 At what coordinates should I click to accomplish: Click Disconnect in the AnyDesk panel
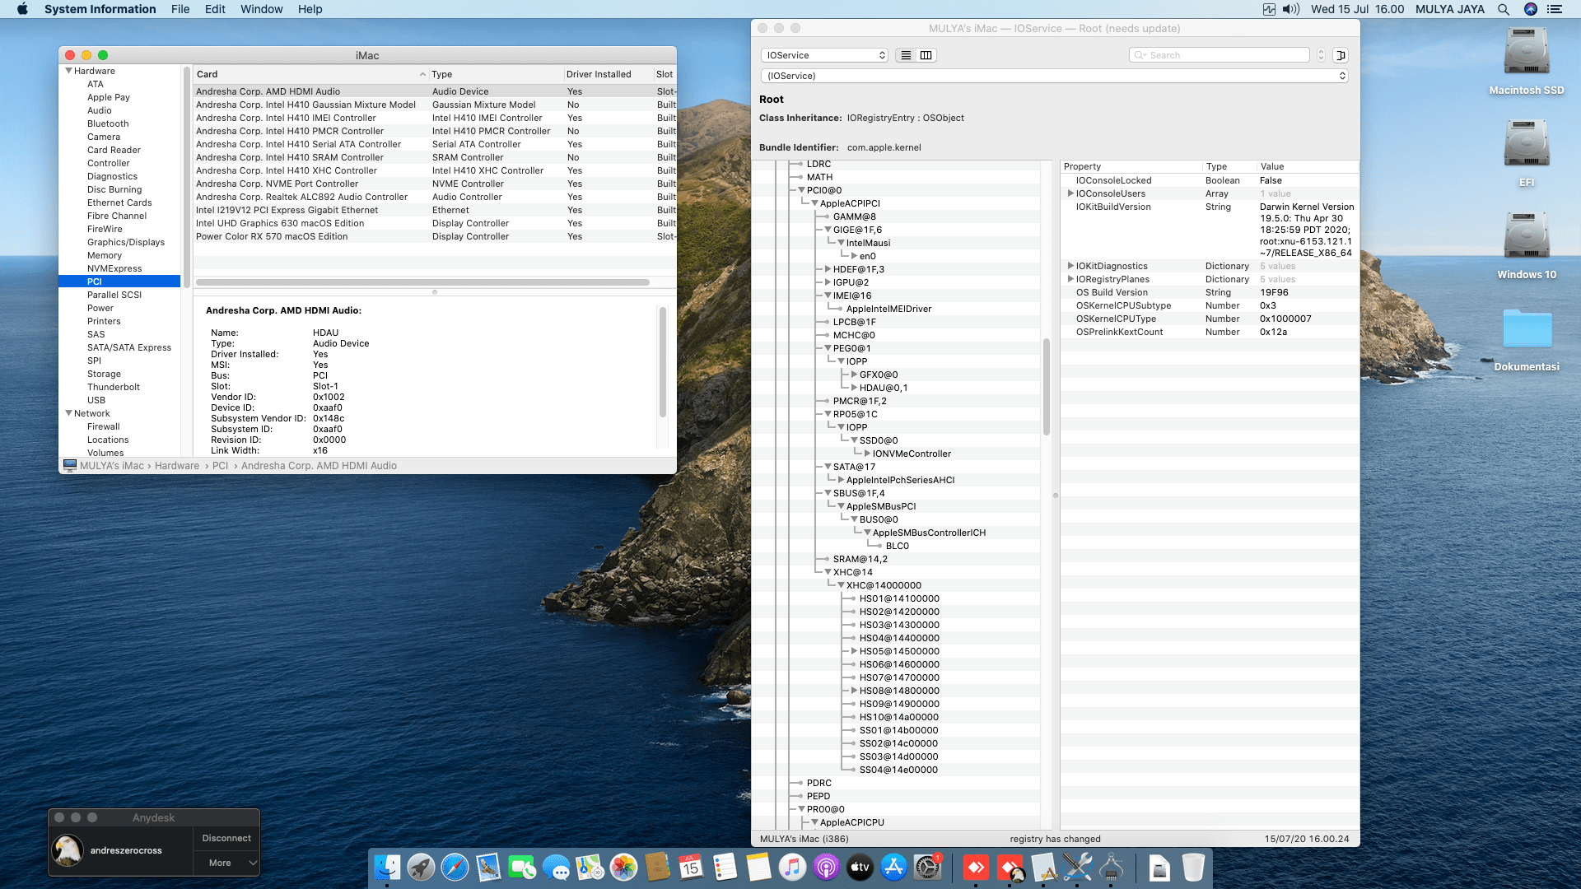point(226,838)
